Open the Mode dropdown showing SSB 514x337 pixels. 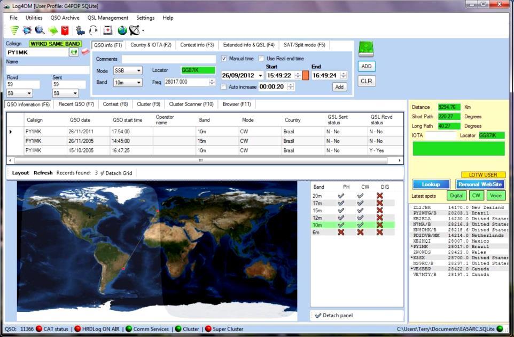[x=128, y=71]
